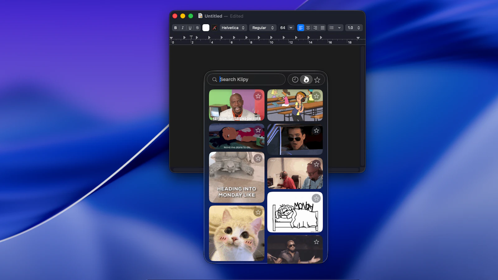Insert the blushing kitten GIF
The width and height of the screenshot is (498, 280).
(x=237, y=233)
